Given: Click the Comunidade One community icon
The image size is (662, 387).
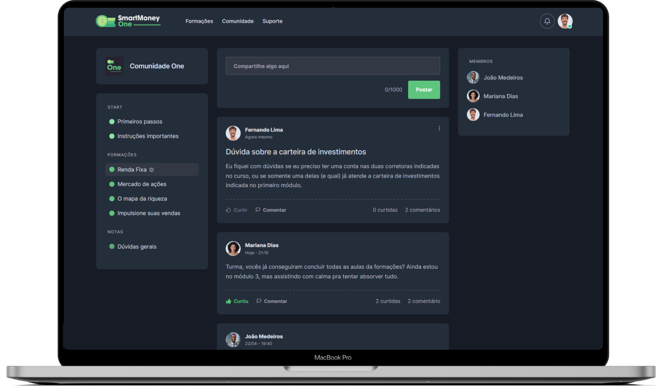Looking at the screenshot, I should click(114, 66).
